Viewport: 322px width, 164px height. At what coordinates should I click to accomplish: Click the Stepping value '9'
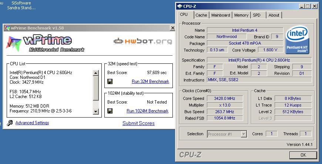pos(302,67)
